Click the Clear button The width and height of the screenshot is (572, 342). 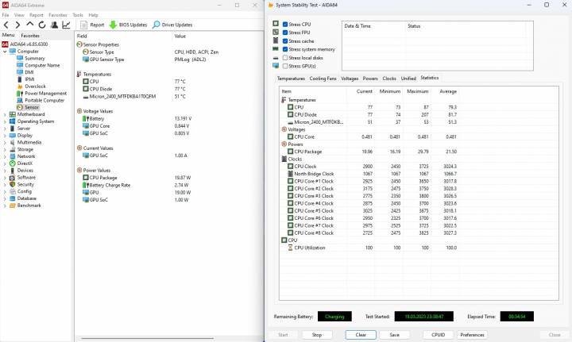click(x=361, y=335)
